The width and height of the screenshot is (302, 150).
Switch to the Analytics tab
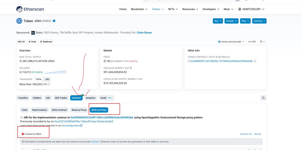pos(91,98)
